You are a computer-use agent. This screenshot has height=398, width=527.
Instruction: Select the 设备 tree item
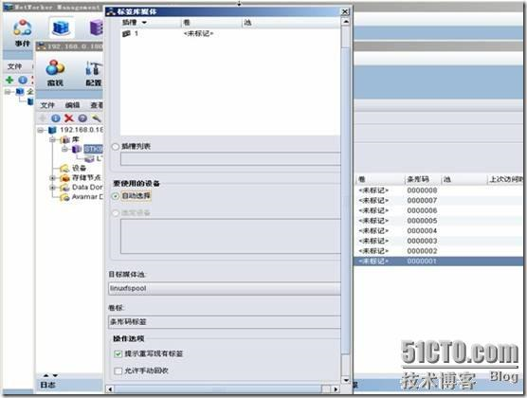click(80, 168)
